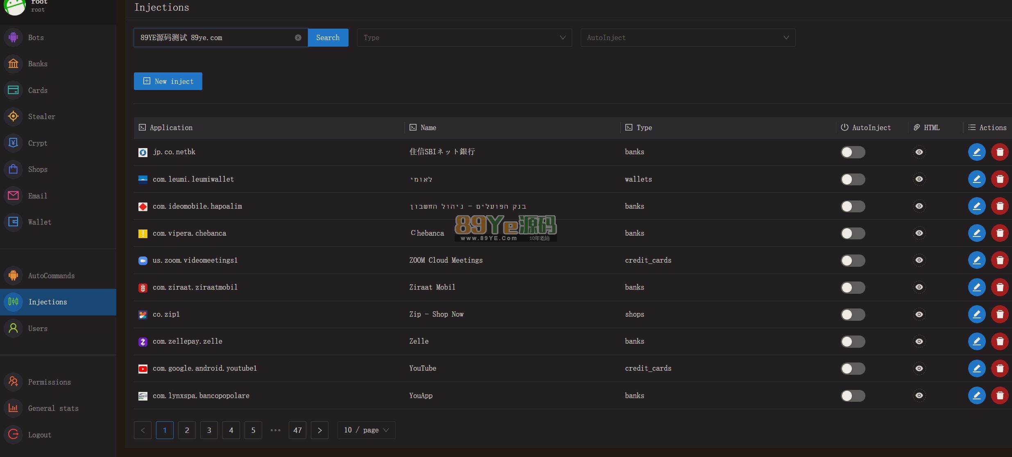Image resolution: width=1012 pixels, height=457 pixels.
Task: Click the New inject button
Action: click(168, 81)
